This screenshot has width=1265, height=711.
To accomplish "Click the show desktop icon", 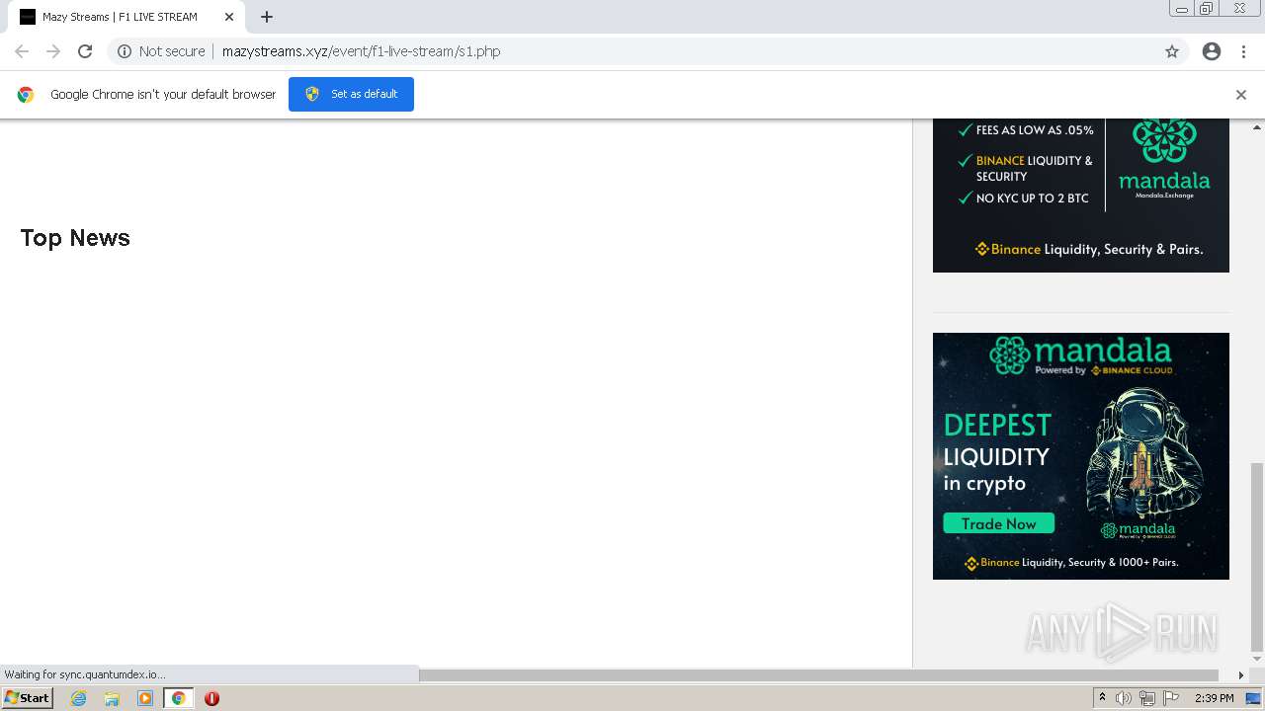I will coord(1254,698).
